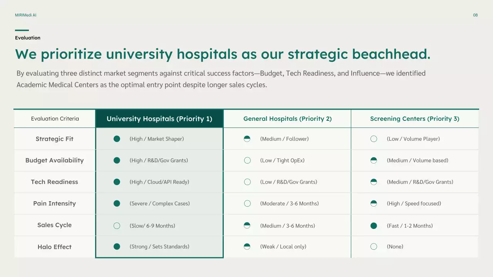Click the Evaluation Criteria header cell
The width and height of the screenshot is (493, 277).
(55, 119)
